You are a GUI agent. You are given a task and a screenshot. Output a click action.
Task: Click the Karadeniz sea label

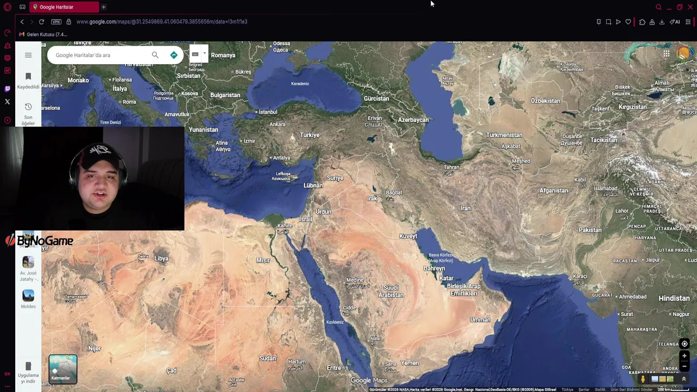[300, 84]
